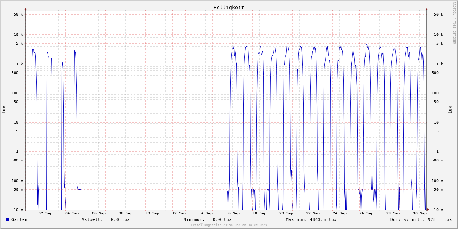Click the vertical lux label on right side

450,110
